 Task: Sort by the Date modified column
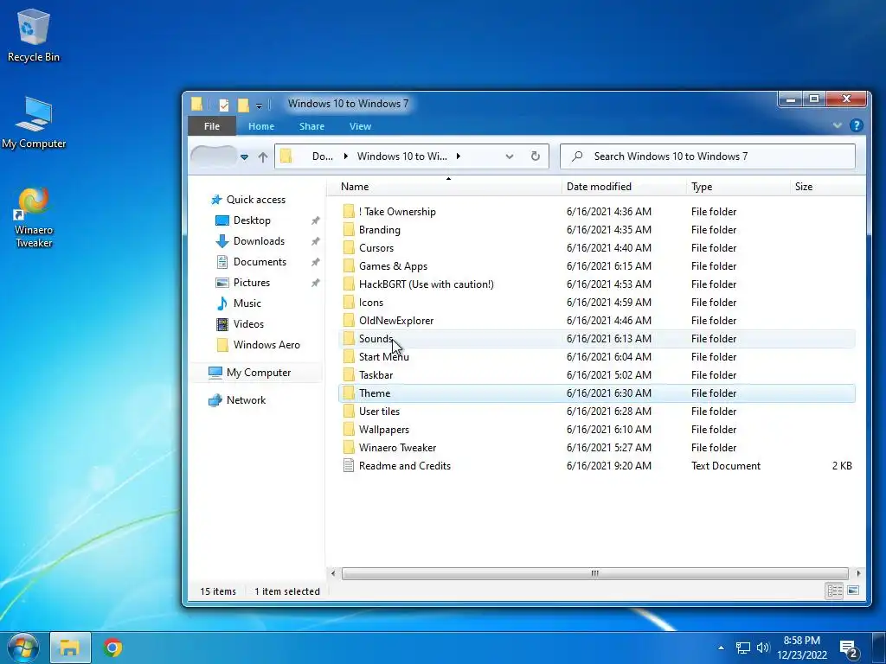click(599, 187)
